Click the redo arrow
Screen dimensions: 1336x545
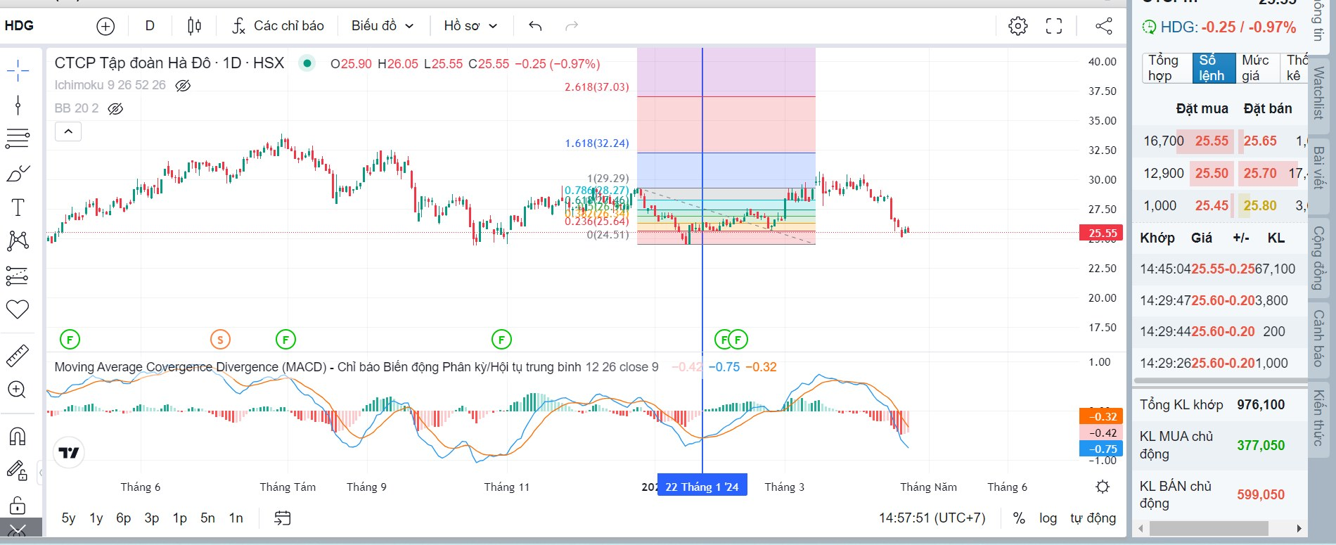click(572, 26)
